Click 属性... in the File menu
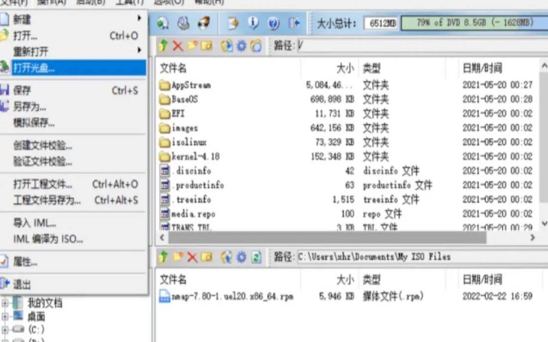The width and height of the screenshot is (548, 342). point(25,262)
